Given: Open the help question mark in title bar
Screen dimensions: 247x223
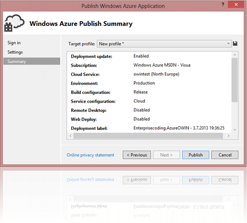Looking at the screenshot, I should (223, 5).
